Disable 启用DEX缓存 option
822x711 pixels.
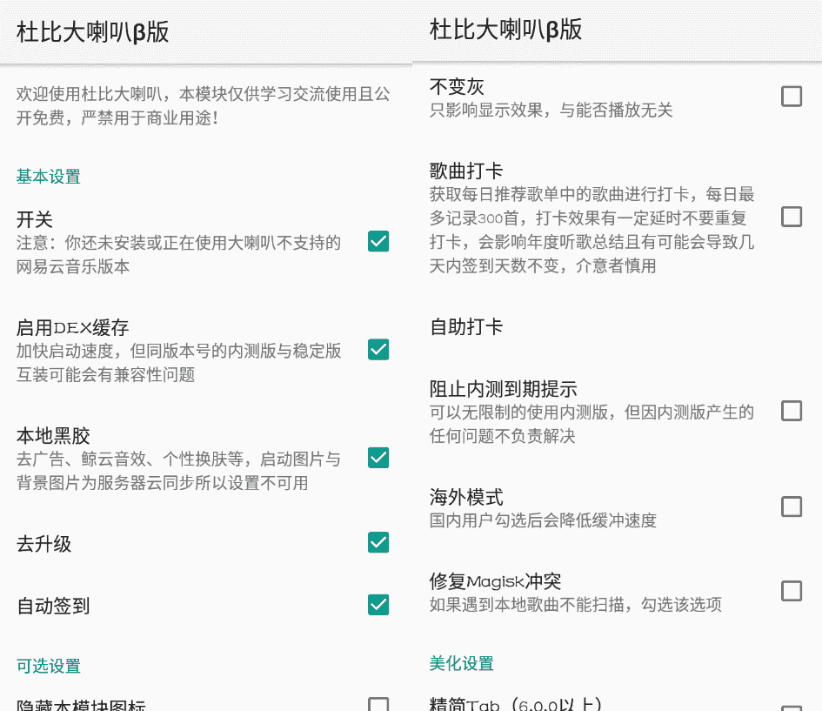(x=378, y=349)
